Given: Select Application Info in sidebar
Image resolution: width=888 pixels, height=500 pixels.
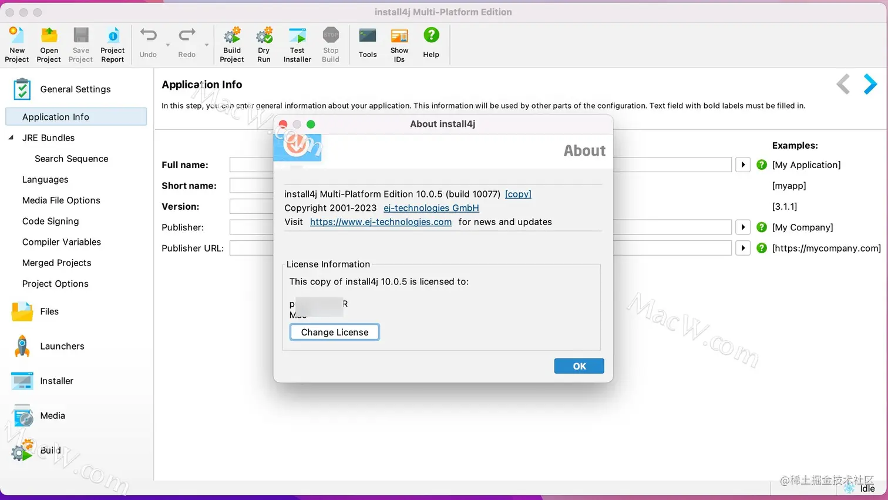Looking at the screenshot, I should (76, 117).
